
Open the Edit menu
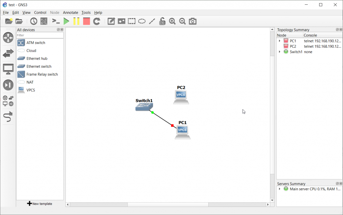(x=15, y=12)
